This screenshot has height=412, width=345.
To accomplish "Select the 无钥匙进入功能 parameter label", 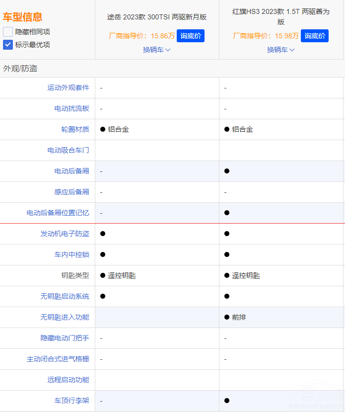I will tap(65, 317).
